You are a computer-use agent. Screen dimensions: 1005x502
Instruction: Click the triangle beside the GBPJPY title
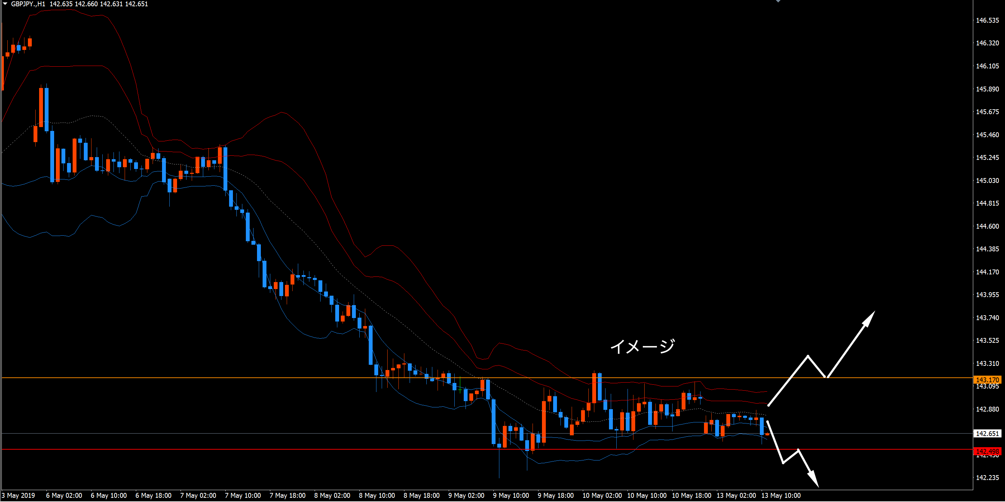pos(5,4)
